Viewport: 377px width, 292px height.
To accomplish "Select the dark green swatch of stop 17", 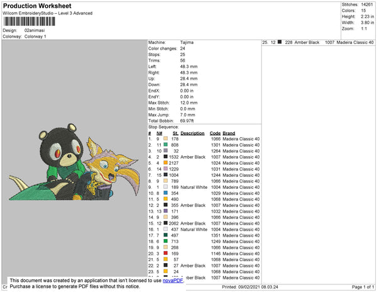I will pos(165,235).
